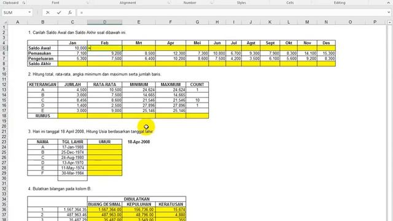393x221 pixels.
Task: Click the COUNT value 10
Action: pyautogui.click(x=197, y=100)
